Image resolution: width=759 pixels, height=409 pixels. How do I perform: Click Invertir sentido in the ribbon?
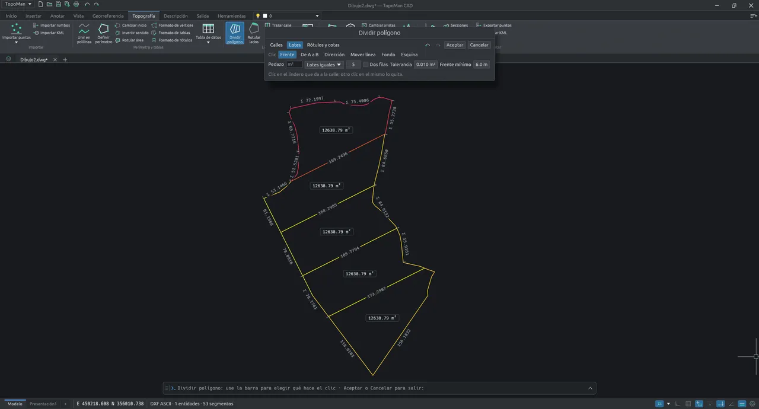click(x=132, y=33)
